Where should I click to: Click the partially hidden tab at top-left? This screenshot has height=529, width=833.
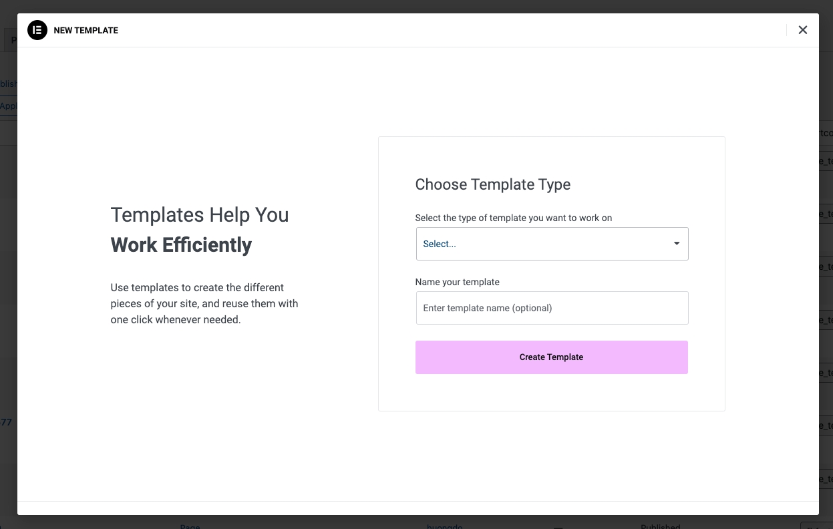click(11, 39)
